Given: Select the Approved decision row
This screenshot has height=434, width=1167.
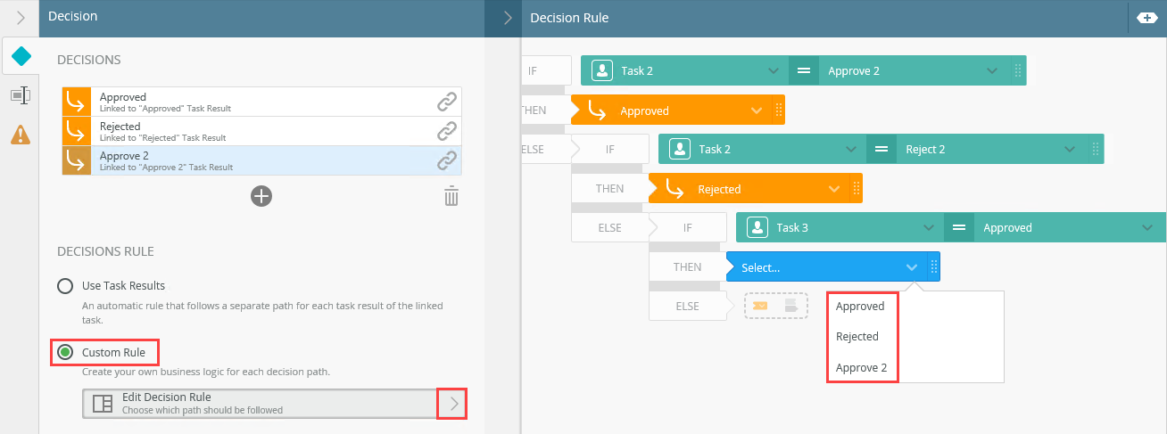Looking at the screenshot, I should coord(261,102).
